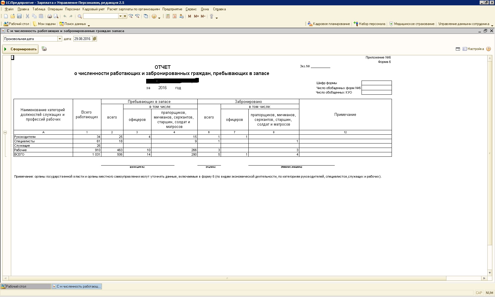This screenshot has height=297, width=495.
Task: Switch to Рабочий стол taskbar tab
Action: (26, 286)
